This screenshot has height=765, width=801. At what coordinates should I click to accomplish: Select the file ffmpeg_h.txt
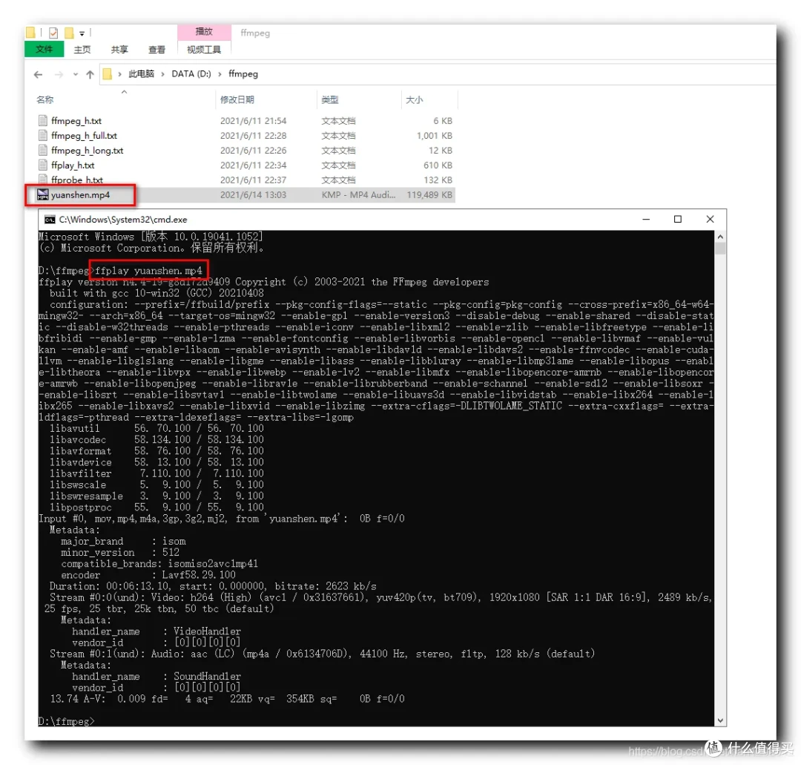(x=76, y=121)
